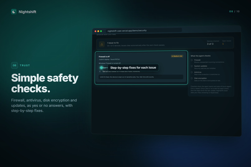Minimize the browser window with yellow button

point(98,31)
